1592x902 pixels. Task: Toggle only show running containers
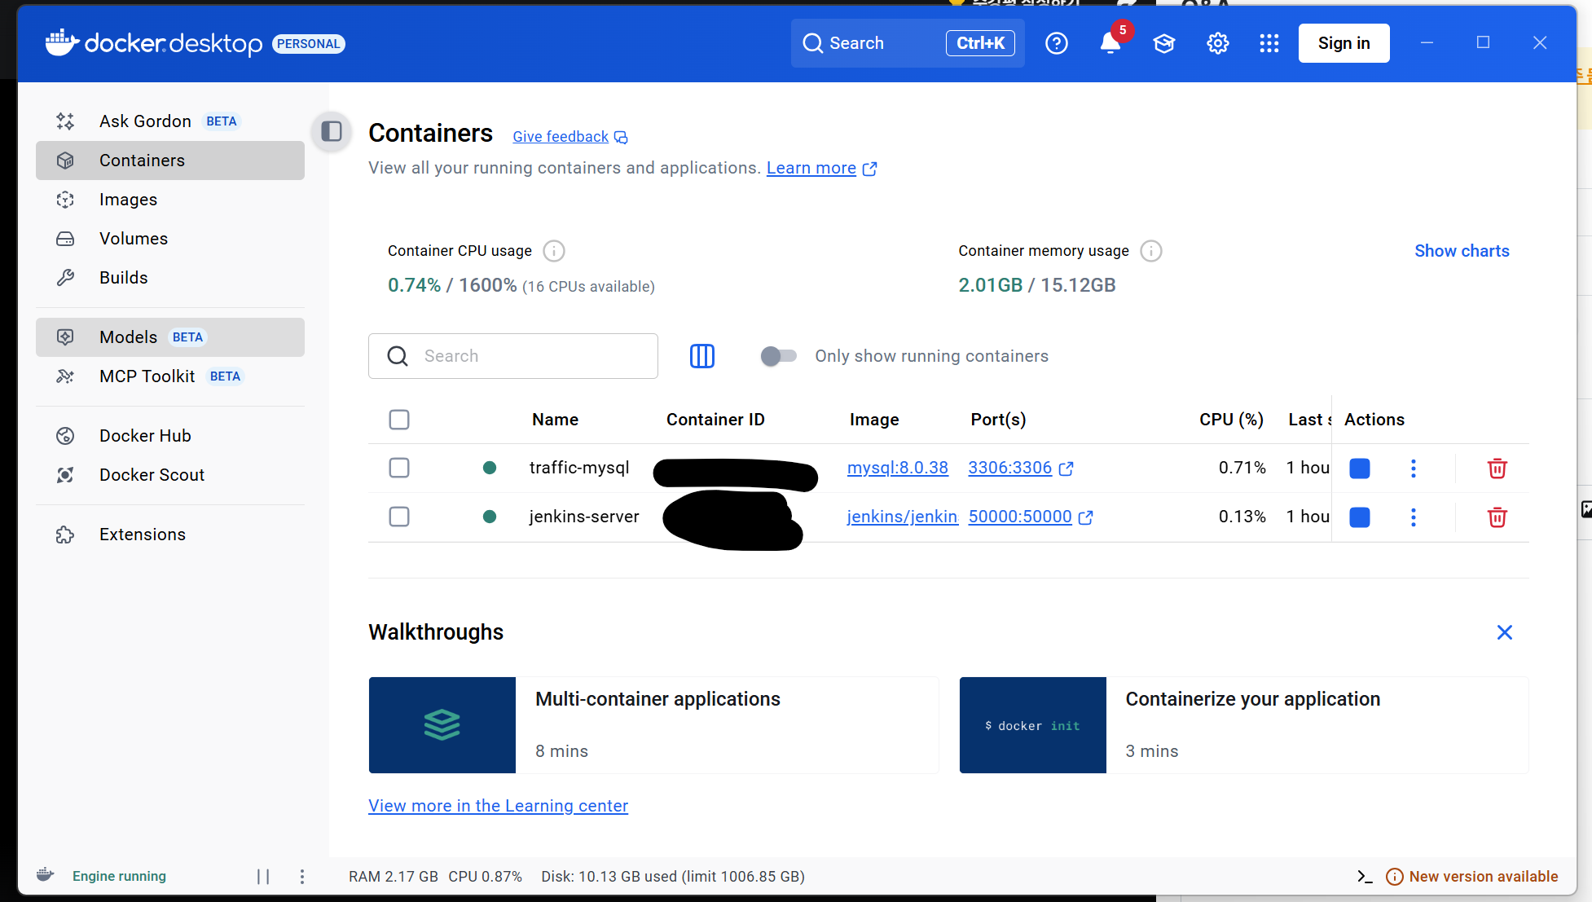click(778, 356)
